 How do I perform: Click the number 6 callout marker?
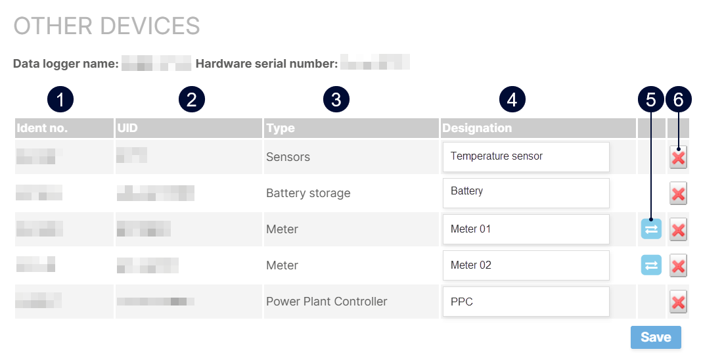[678, 100]
